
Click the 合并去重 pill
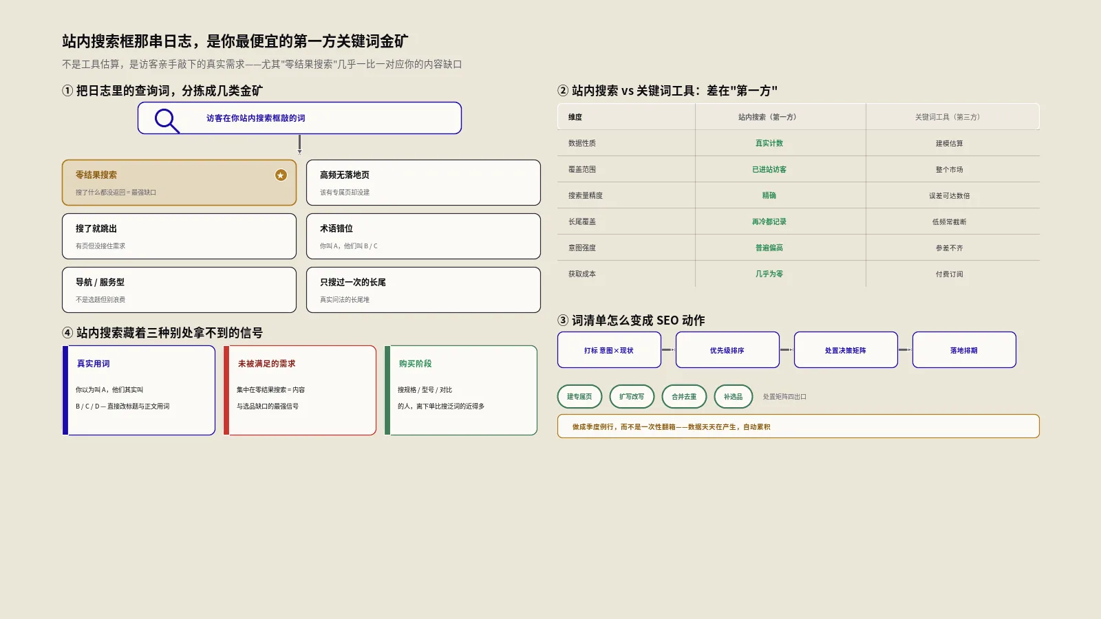tap(684, 397)
